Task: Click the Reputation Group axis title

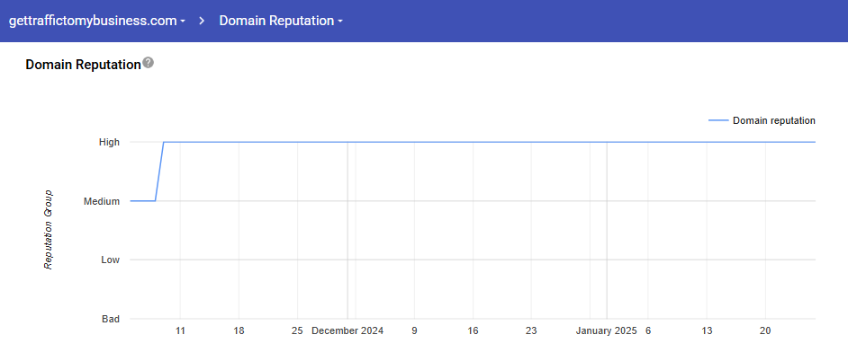Action: [49, 230]
